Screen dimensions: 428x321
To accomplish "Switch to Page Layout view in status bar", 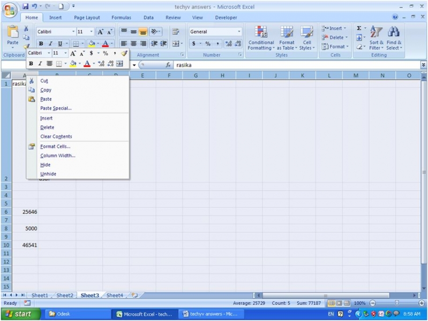I will click(x=339, y=303).
